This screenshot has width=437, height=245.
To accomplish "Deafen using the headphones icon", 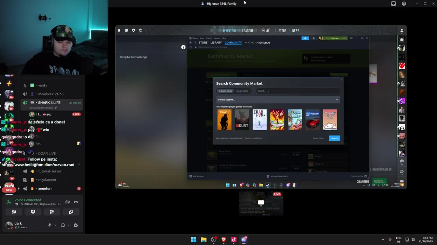I will tap(63, 225).
